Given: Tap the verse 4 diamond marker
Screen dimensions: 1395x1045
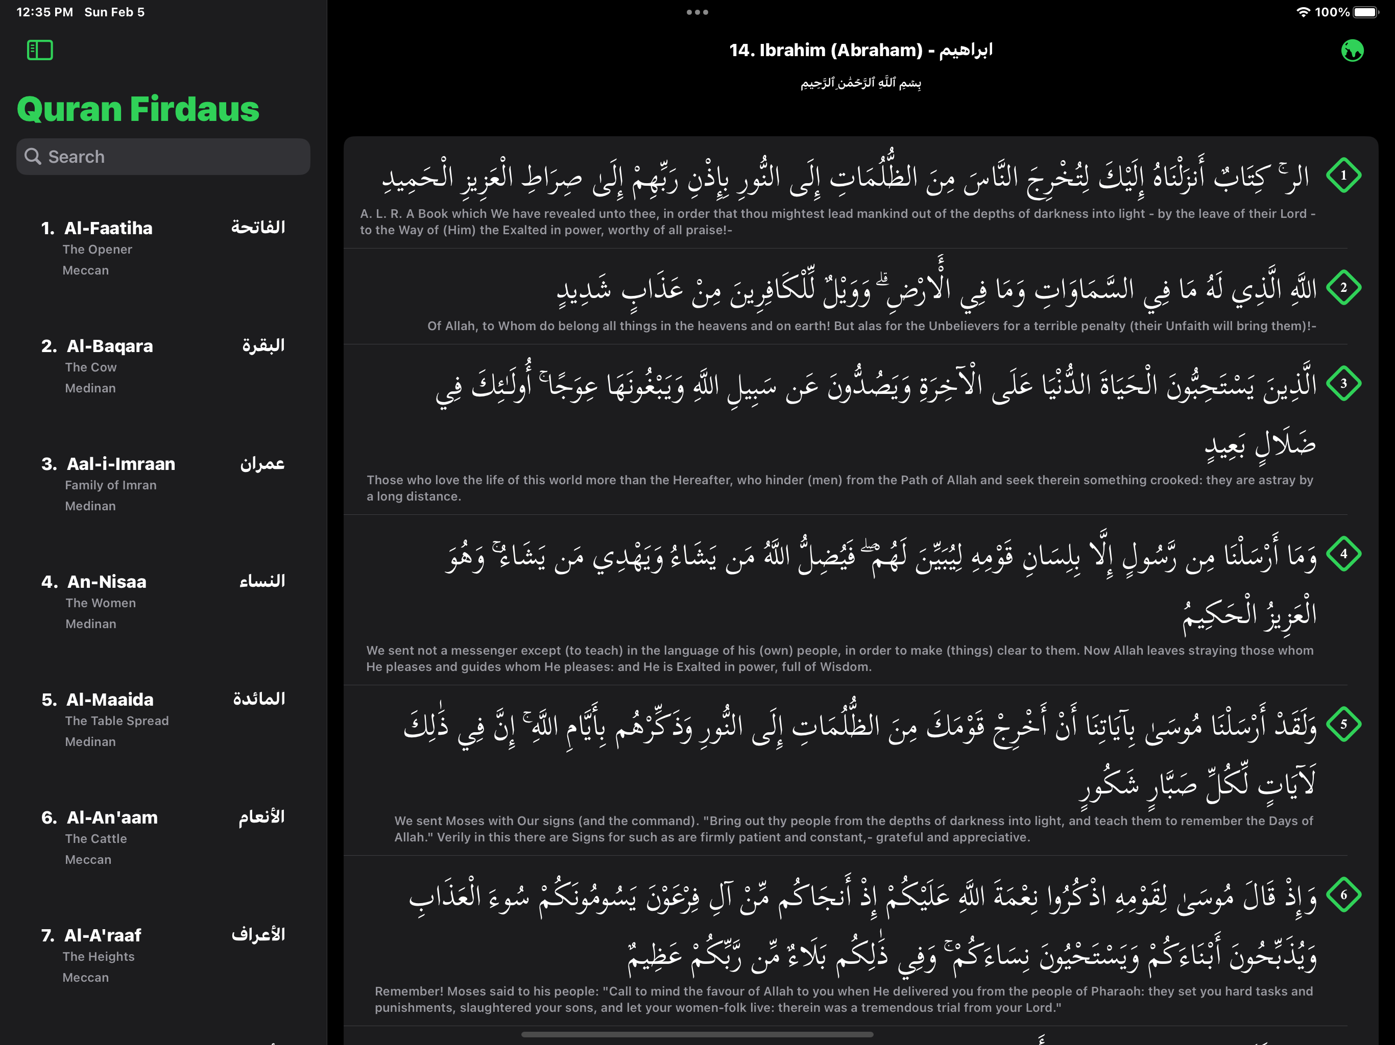Looking at the screenshot, I should [x=1343, y=554].
